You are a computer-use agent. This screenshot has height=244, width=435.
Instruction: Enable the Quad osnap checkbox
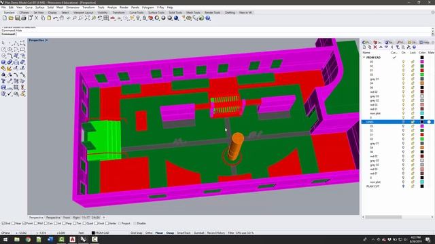click(x=84, y=223)
